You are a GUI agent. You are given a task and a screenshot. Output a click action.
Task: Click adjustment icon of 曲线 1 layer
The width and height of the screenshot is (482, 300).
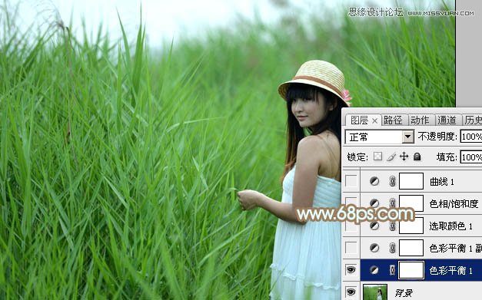tap(374, 181)
